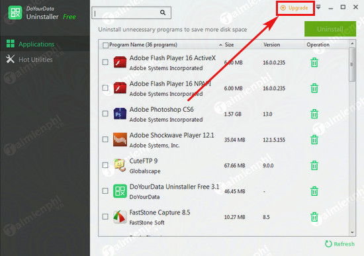Click the Hot Utilities wrench icon
The height and width of the screenshot is (256, 364).
point(10,59)
